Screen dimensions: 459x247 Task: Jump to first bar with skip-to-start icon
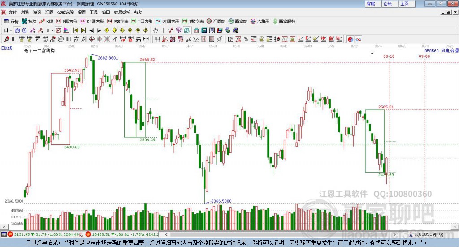(x=75, y=30)
